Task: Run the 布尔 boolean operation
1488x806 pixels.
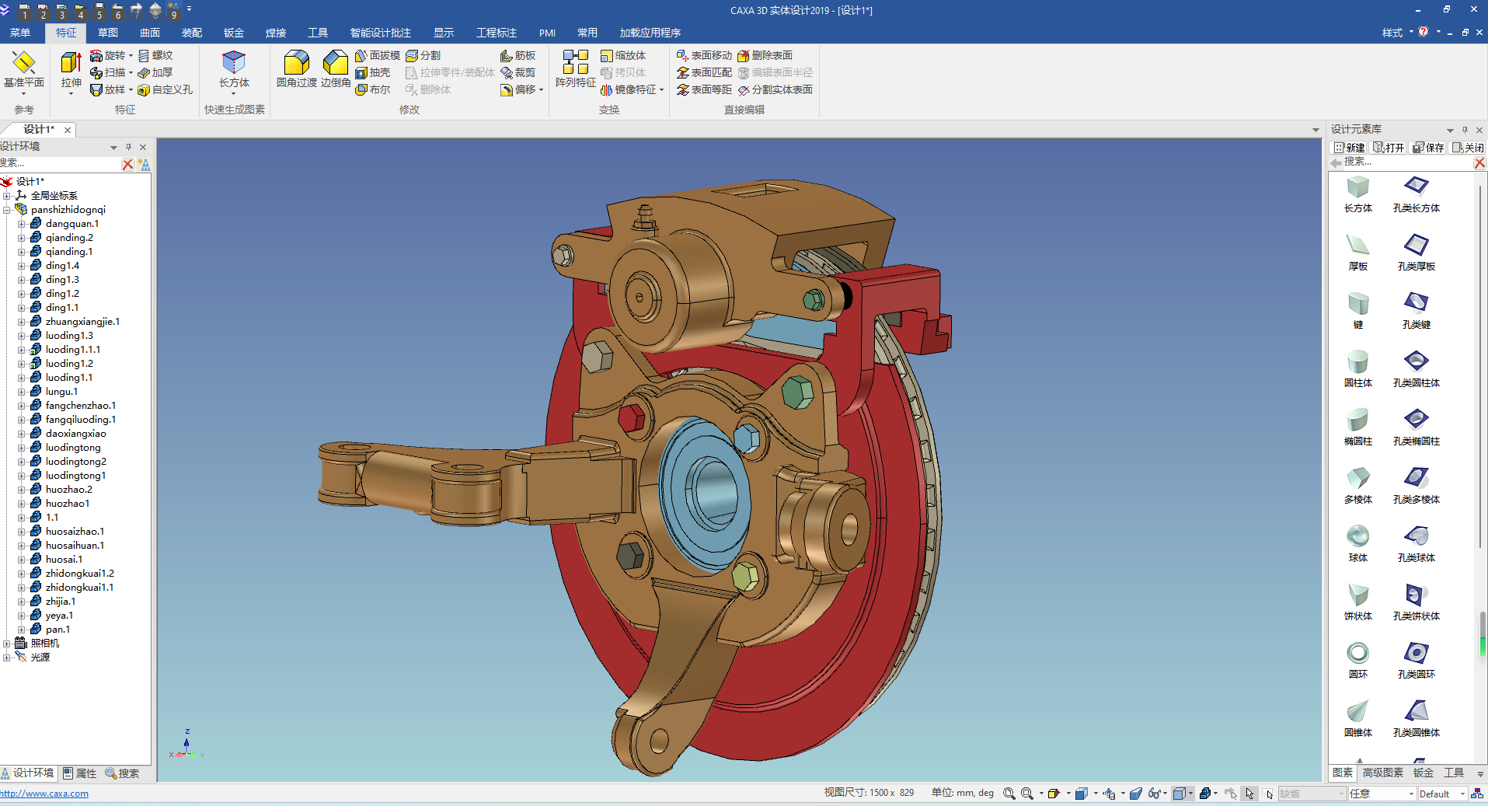Action: pyautogui.click(x=373, y=89)
